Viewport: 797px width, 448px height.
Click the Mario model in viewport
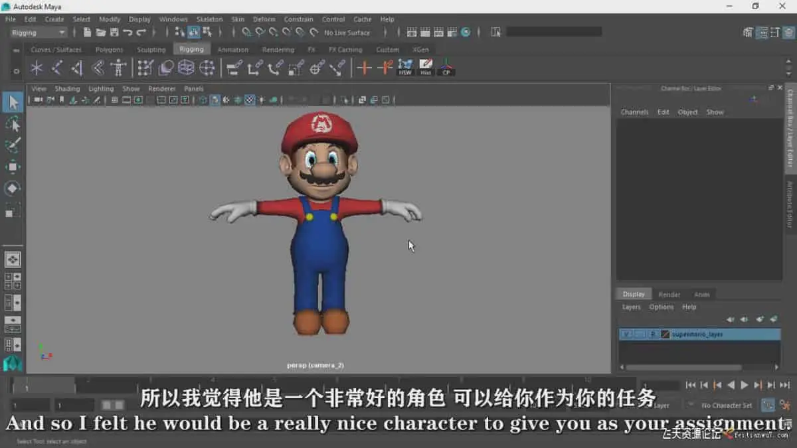coord(319,226)
